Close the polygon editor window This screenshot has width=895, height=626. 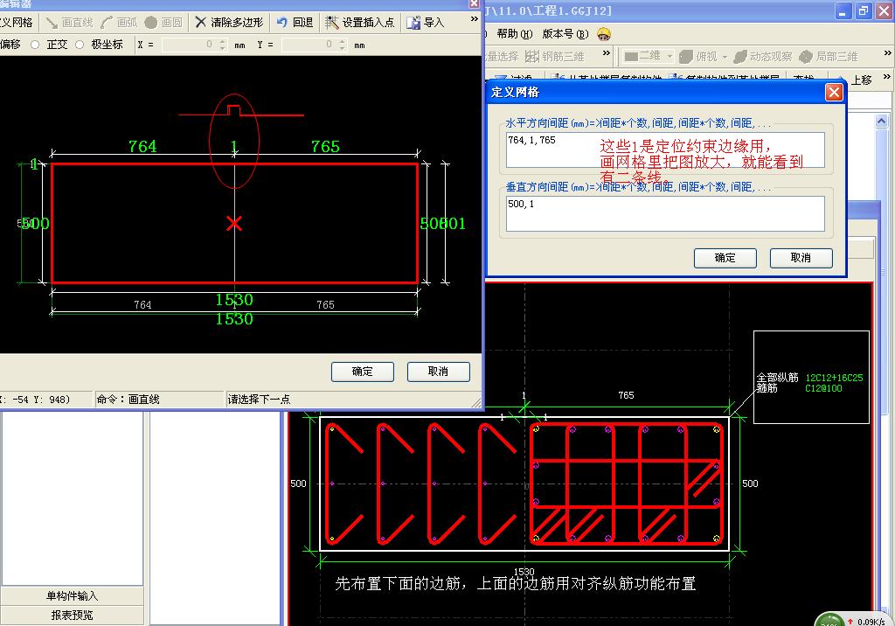(x=474, y=3)
